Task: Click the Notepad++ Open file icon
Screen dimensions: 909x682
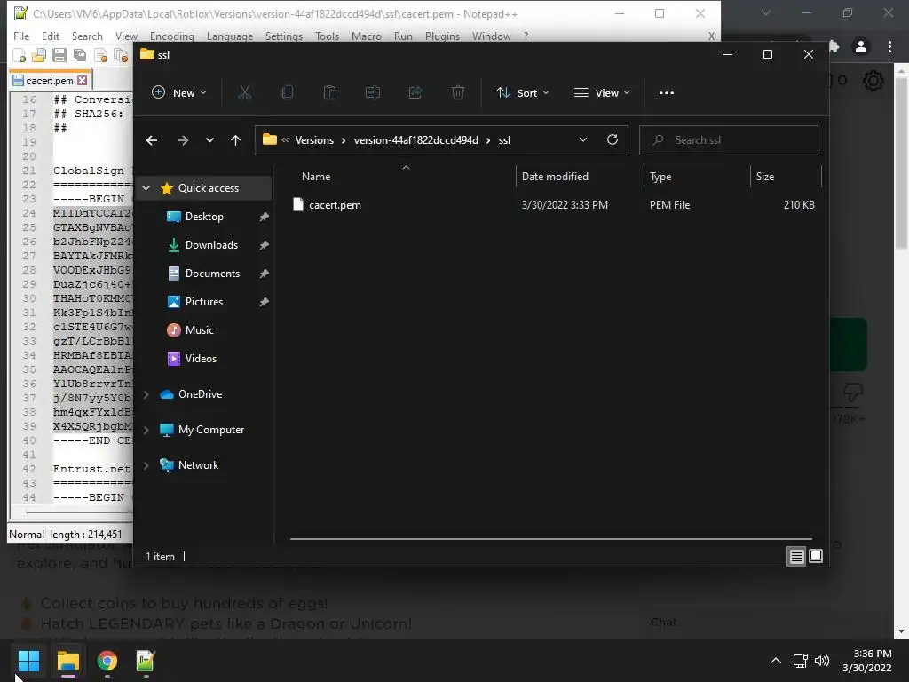Action: click(x=39, y=56)
